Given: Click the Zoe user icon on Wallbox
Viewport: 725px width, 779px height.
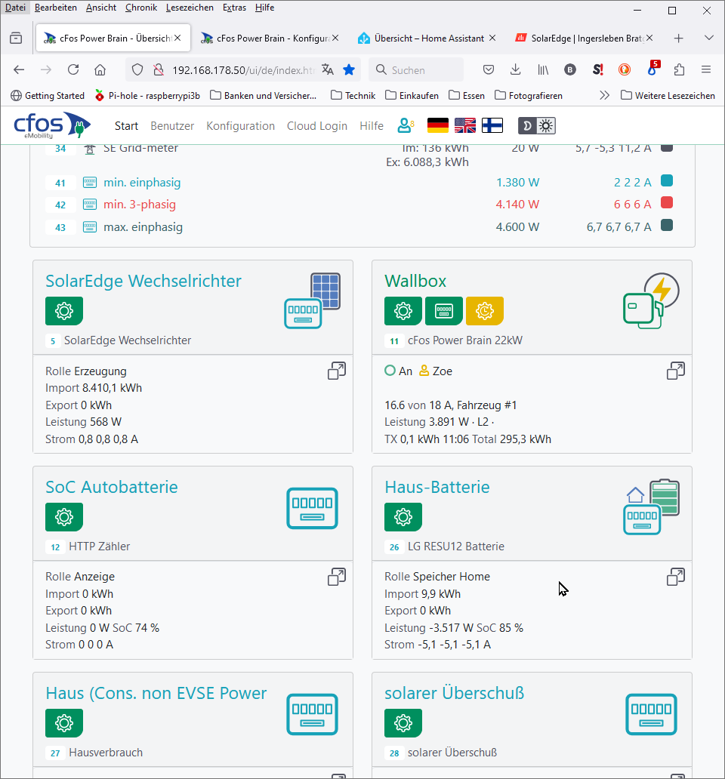Looking at the screenshot, I should [x=424, y=371].
